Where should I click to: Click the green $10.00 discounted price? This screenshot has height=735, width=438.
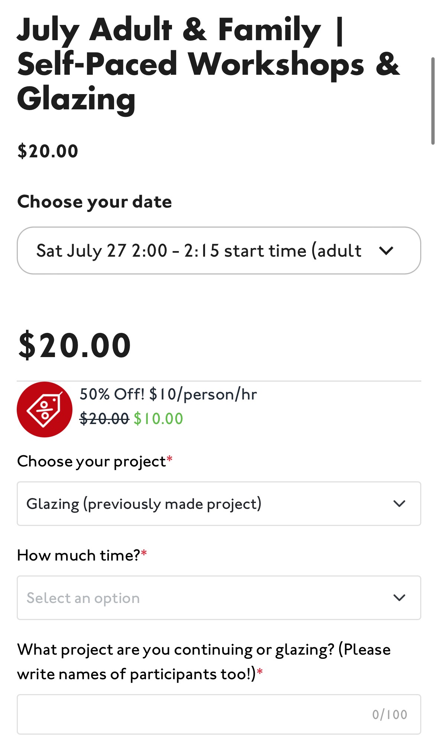(159, 419)
